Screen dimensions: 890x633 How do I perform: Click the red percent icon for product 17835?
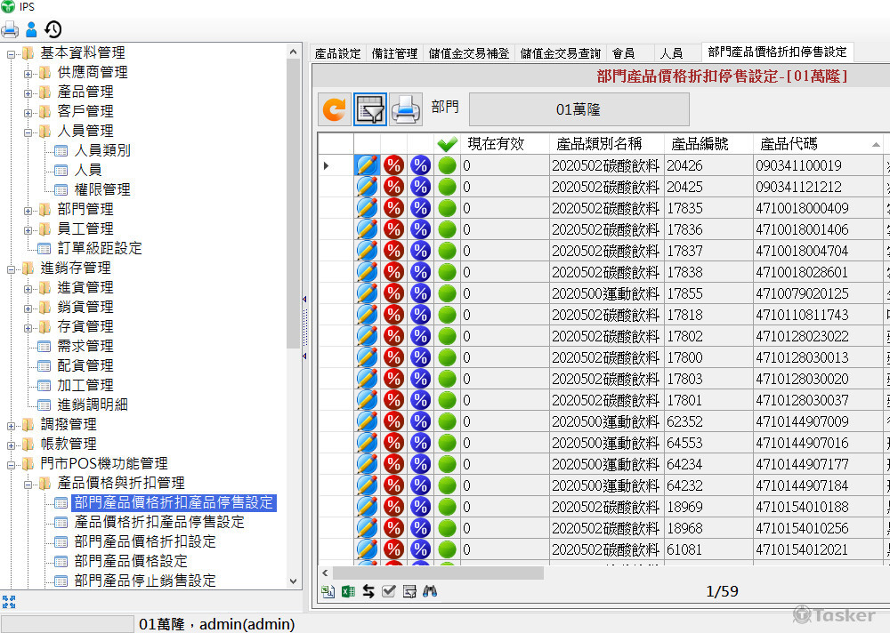(393, 208)
